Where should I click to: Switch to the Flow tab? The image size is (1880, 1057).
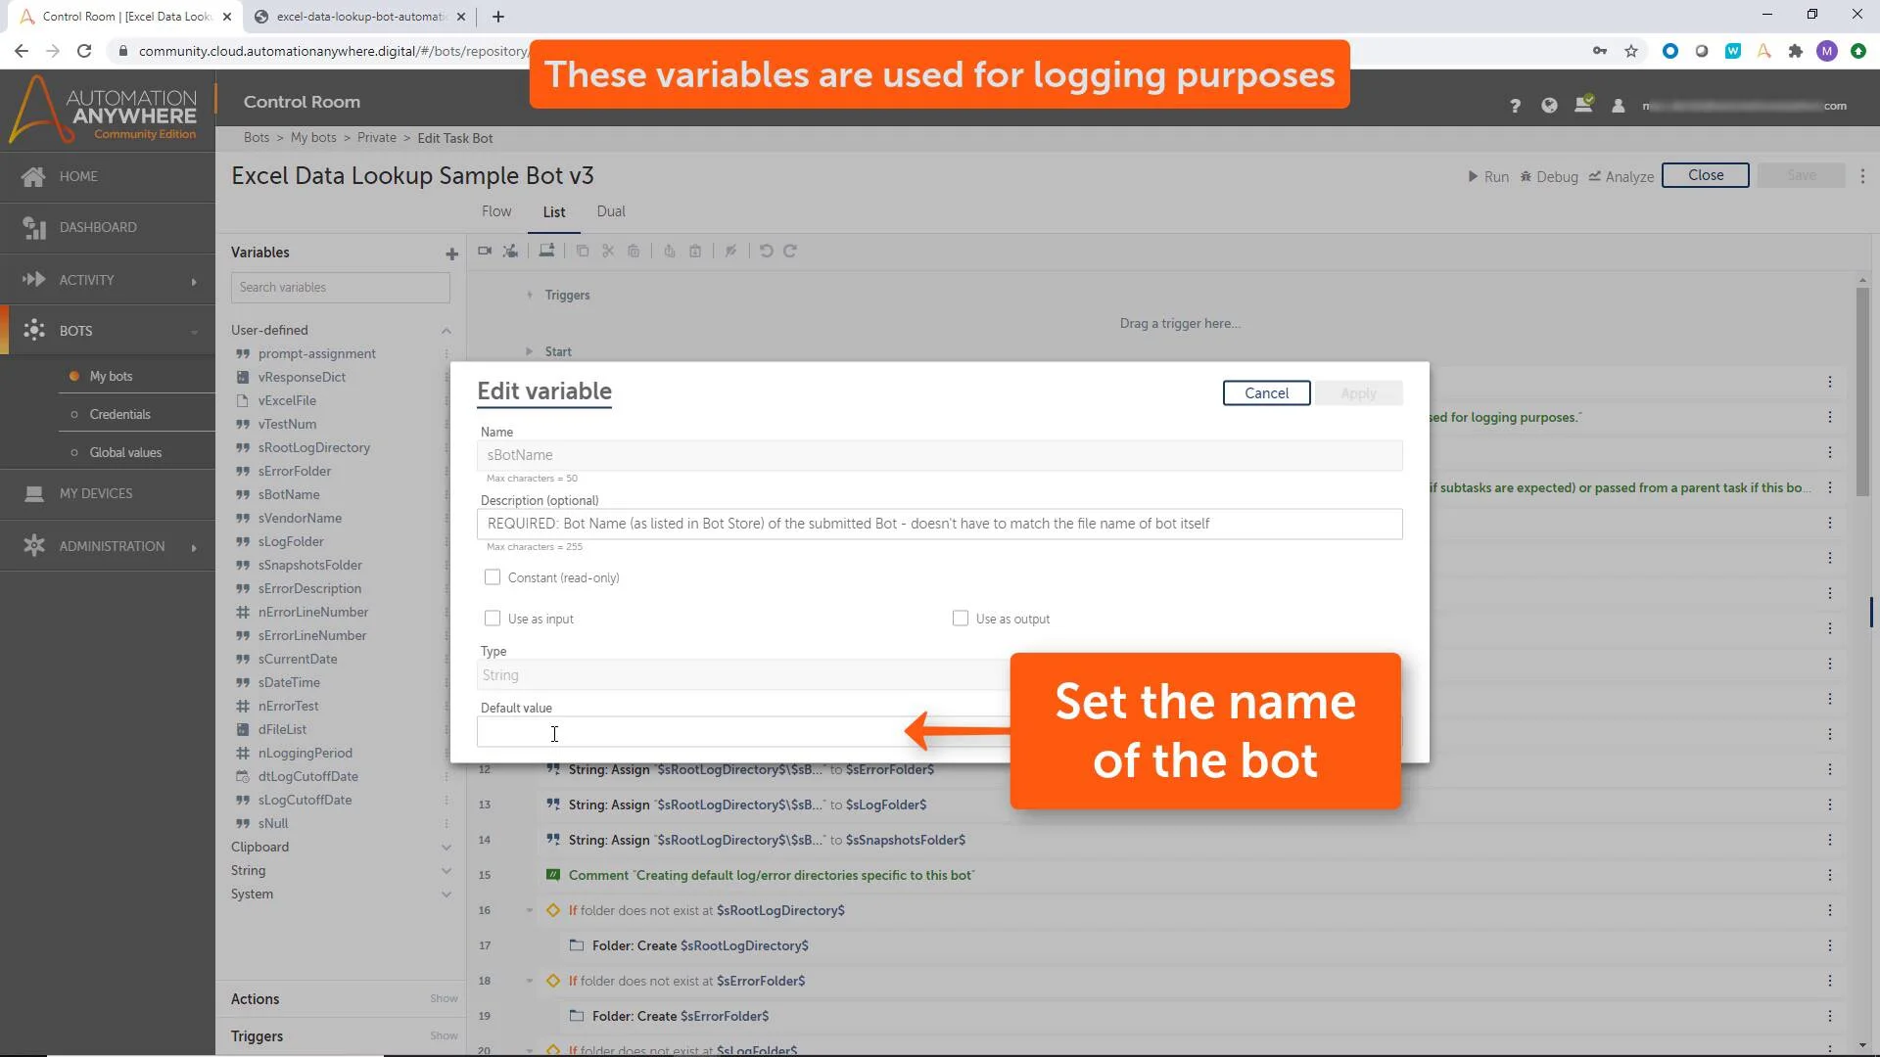[496, 211]
